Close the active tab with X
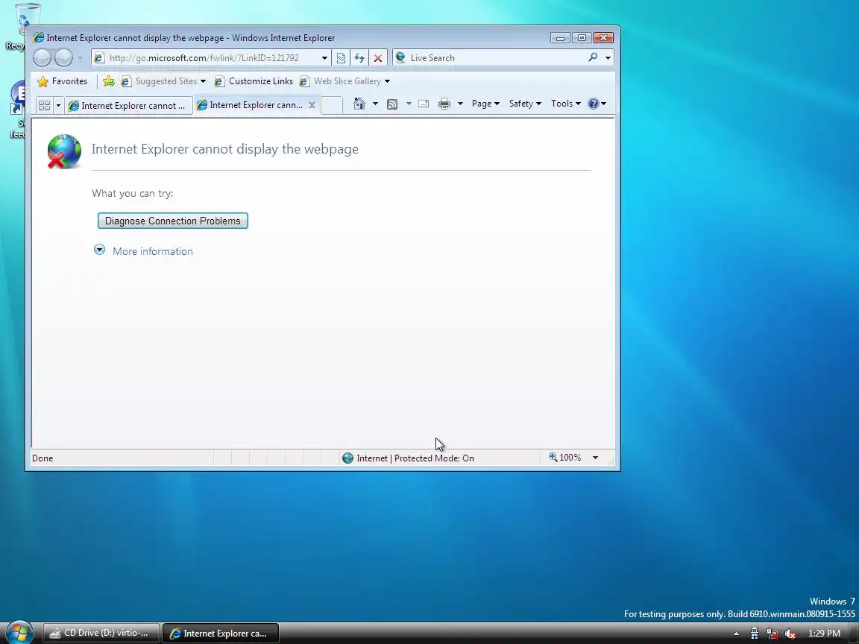Image resolution: width=859 pixels, height=644 pixels. click(x=312, y=104)
